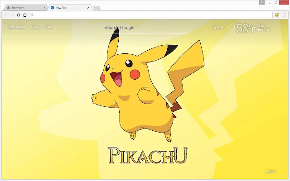The width and height of the screenshot is (290, 181).
Task: Click the puzzle-piece icon on Extensions tab
Action: 8,8
